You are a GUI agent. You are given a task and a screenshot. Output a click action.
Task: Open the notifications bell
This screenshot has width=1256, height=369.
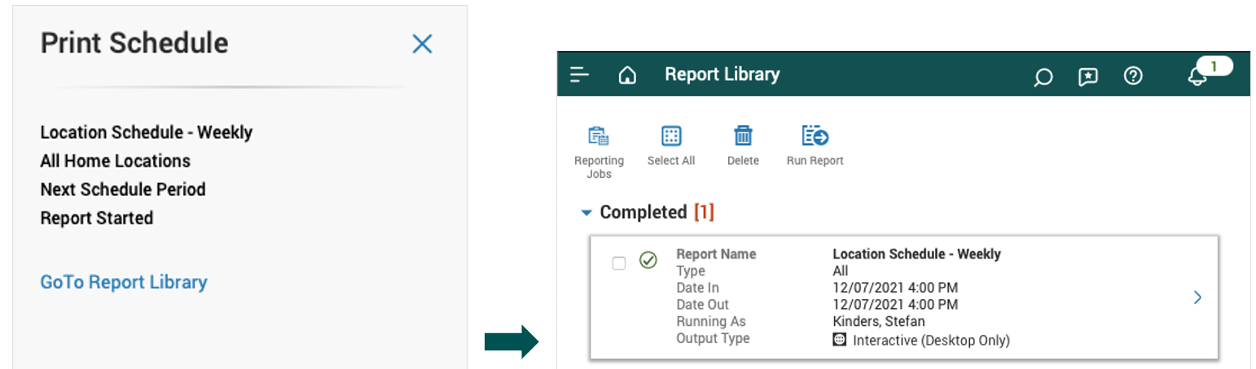(x=1197, y=76)
